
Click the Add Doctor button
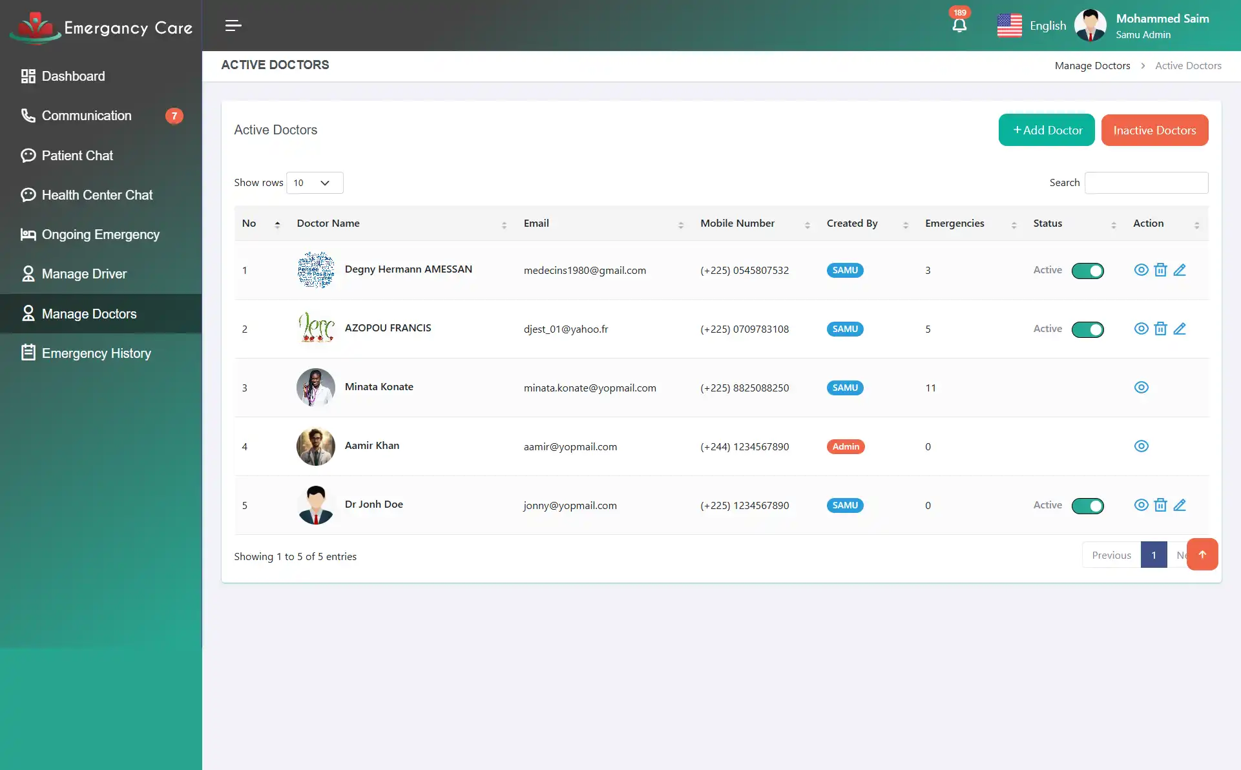coord(1047,130)
